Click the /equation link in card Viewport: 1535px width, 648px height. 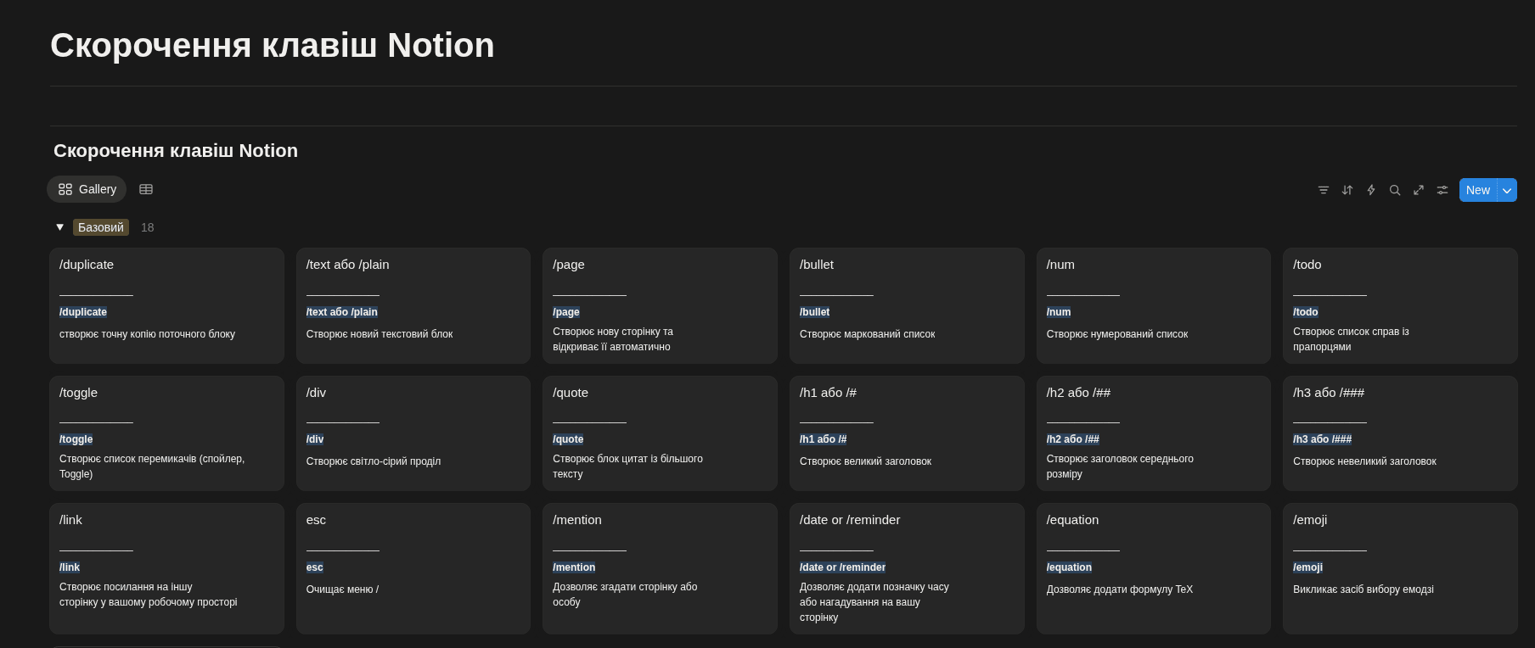point(1069,567)
